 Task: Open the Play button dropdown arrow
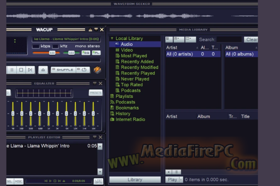pyautogui.click(x=181, y=179)
